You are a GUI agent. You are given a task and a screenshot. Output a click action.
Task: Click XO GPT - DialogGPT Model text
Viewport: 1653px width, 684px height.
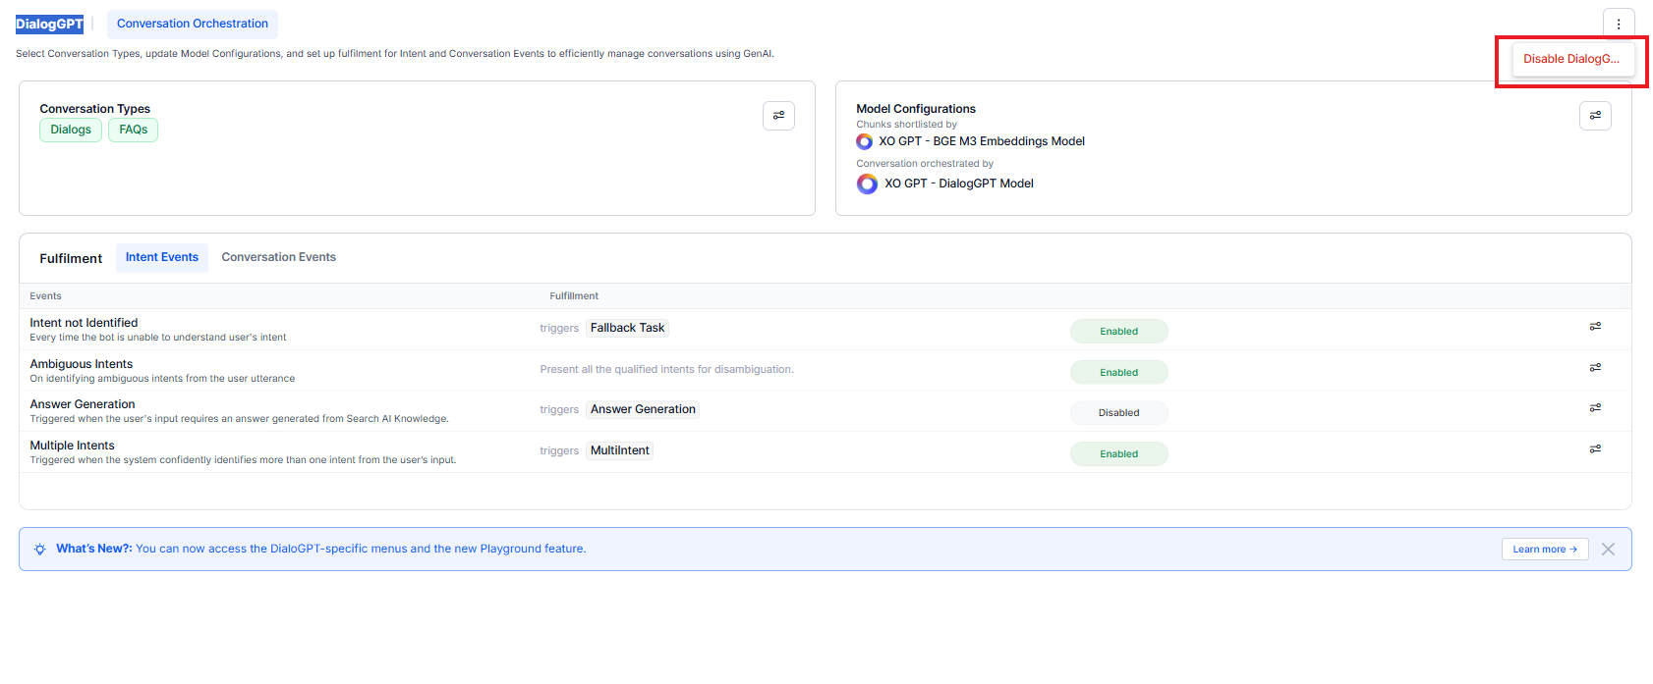click(x=959, y=184)
